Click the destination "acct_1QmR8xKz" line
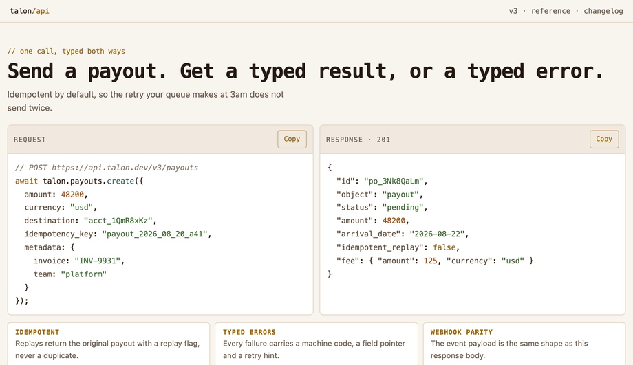The width and height of the screenshot is (633, 365). click(x=90, y=221)
